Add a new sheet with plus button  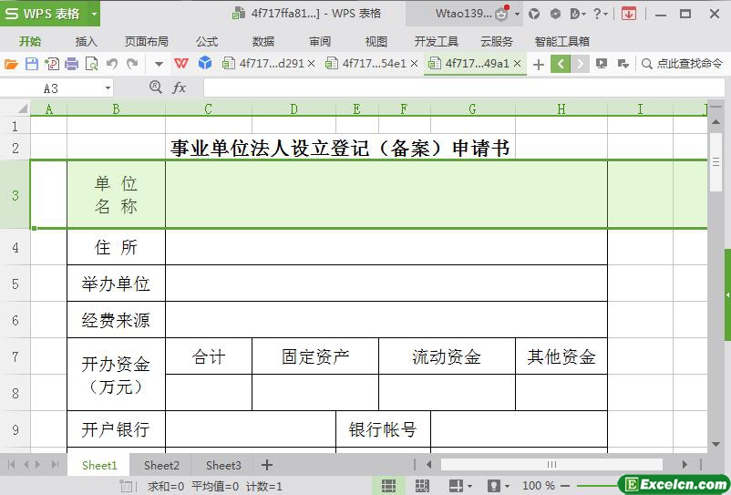267,465
